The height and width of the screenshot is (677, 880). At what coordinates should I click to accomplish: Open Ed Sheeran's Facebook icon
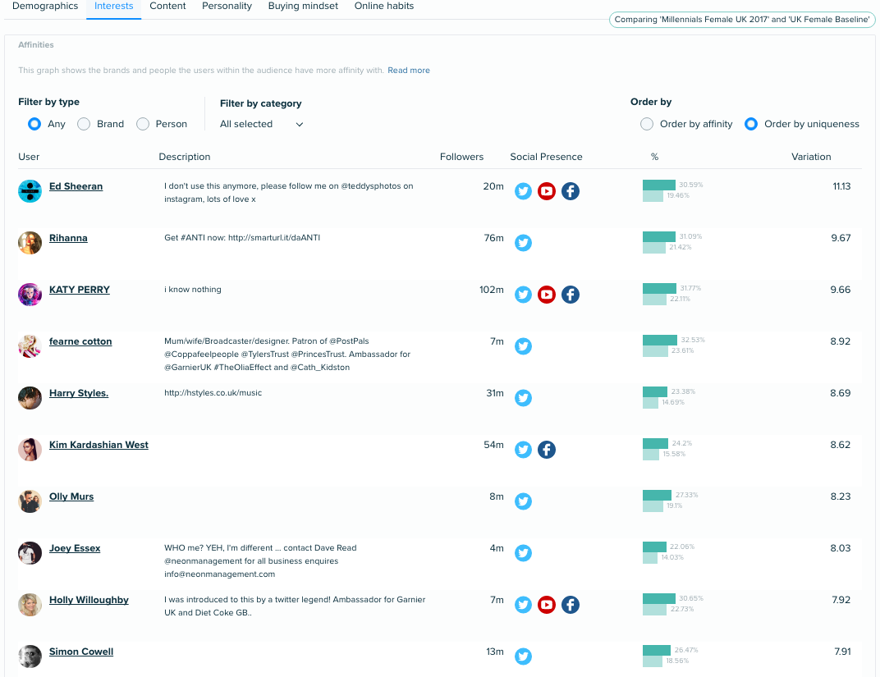571,191
